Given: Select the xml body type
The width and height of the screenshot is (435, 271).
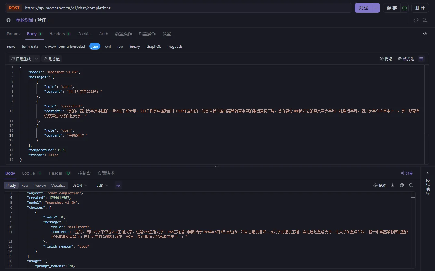Looking at the screenshot, I should [108, 47].
